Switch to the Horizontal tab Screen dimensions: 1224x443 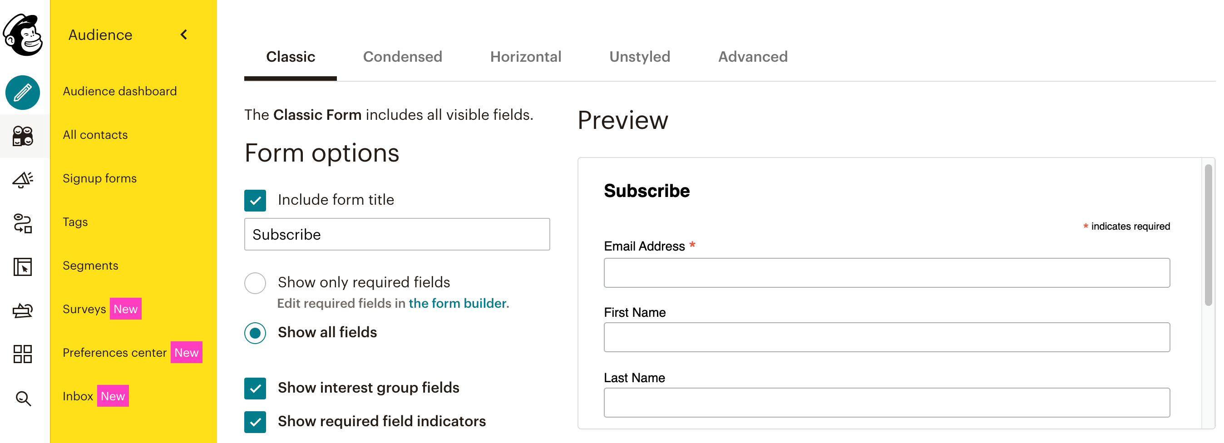tap(525, 56)
